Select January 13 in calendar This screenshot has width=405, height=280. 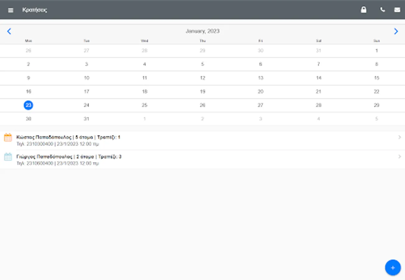pos(261,78)
